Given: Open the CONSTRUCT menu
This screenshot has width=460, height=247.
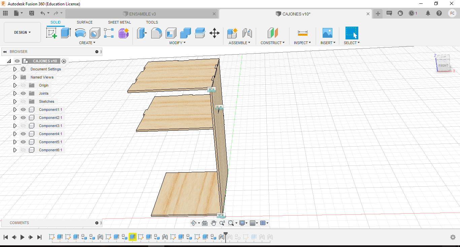Looking at the screenshot, I should tap(272, 43).
